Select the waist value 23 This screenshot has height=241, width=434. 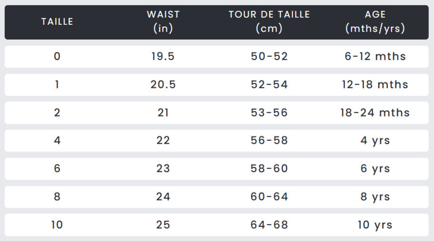163,168
